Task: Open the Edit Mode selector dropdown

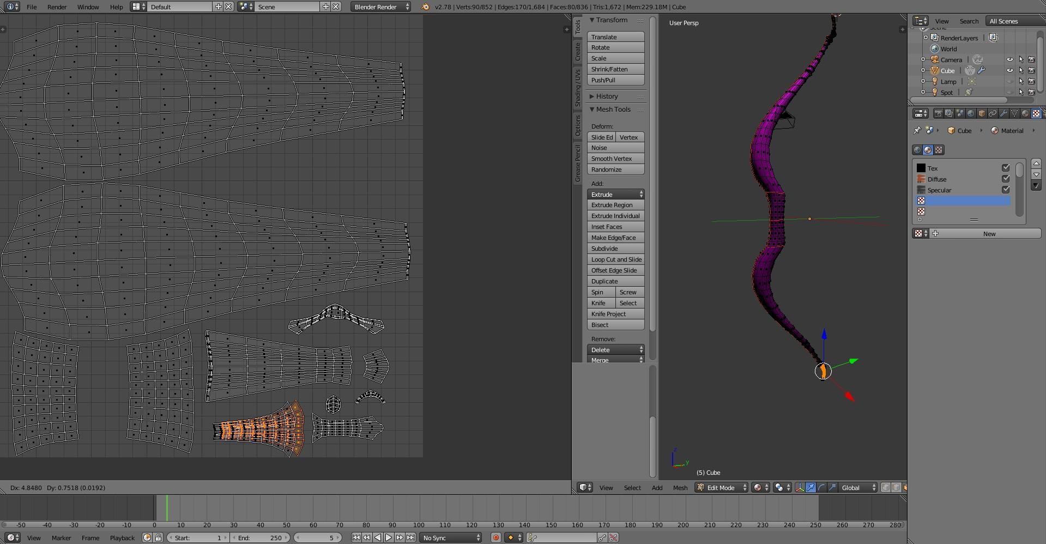Action: pos(721,487)
